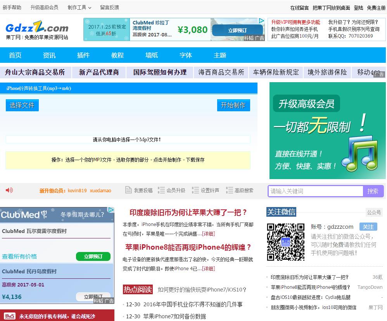Click 查看所有价格 in ClubMed ad
The height and width of the screenshot is (321, 387).
(x=19, y=257)
